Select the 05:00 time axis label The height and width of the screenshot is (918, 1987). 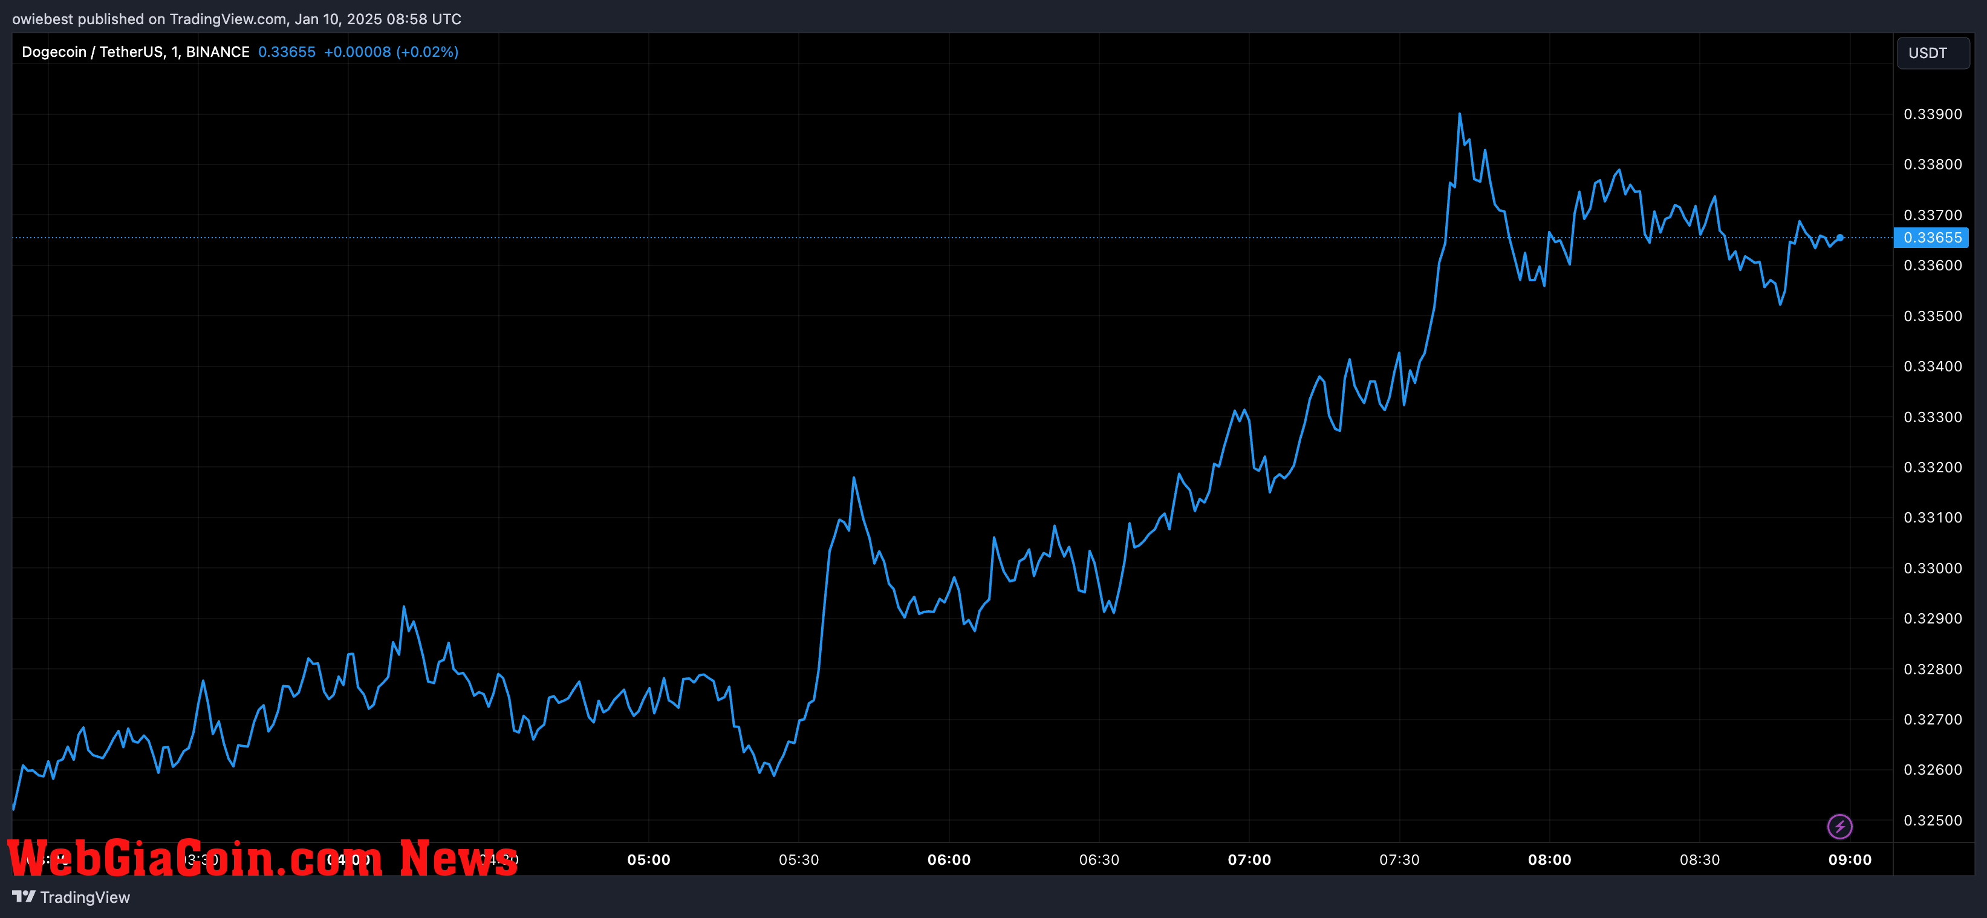649,859
